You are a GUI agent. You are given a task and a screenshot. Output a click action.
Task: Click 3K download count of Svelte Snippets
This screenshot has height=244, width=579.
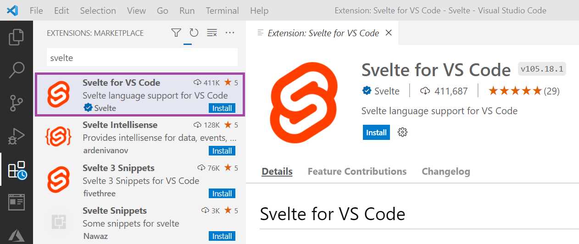click(211, 211)
